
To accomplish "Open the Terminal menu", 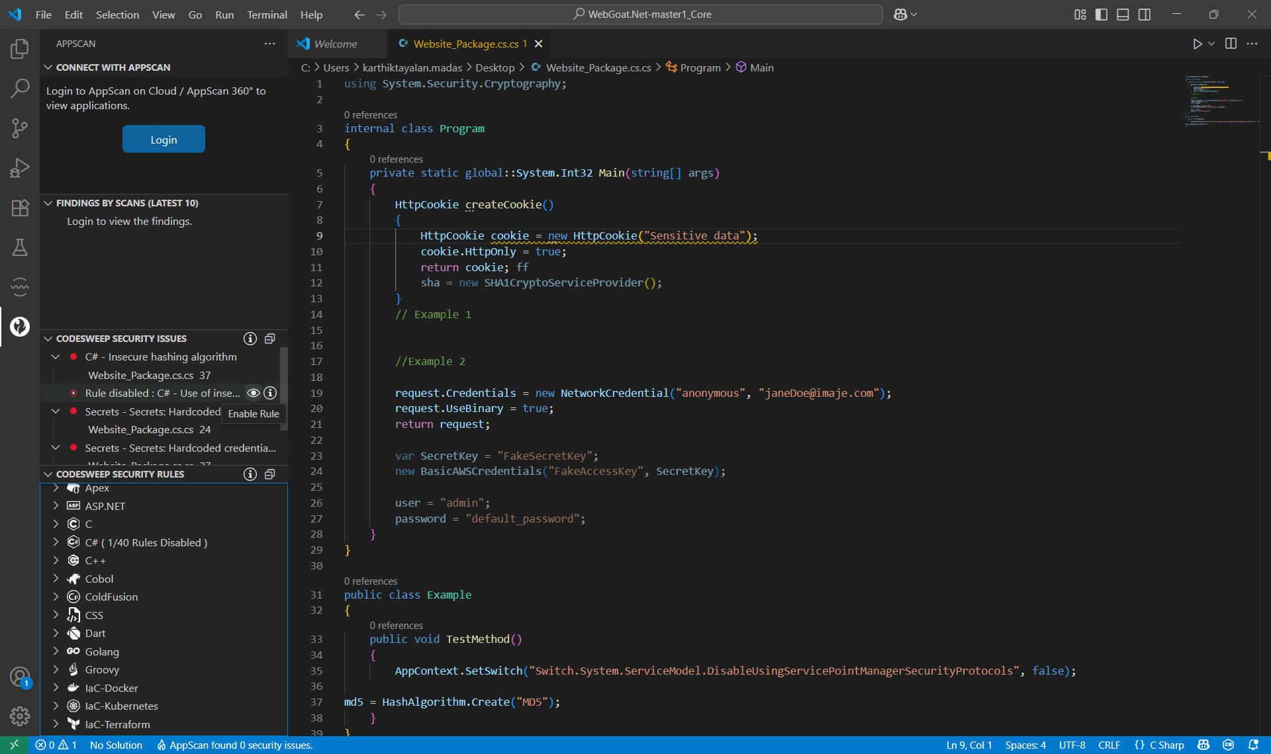I will click(267, 15).
